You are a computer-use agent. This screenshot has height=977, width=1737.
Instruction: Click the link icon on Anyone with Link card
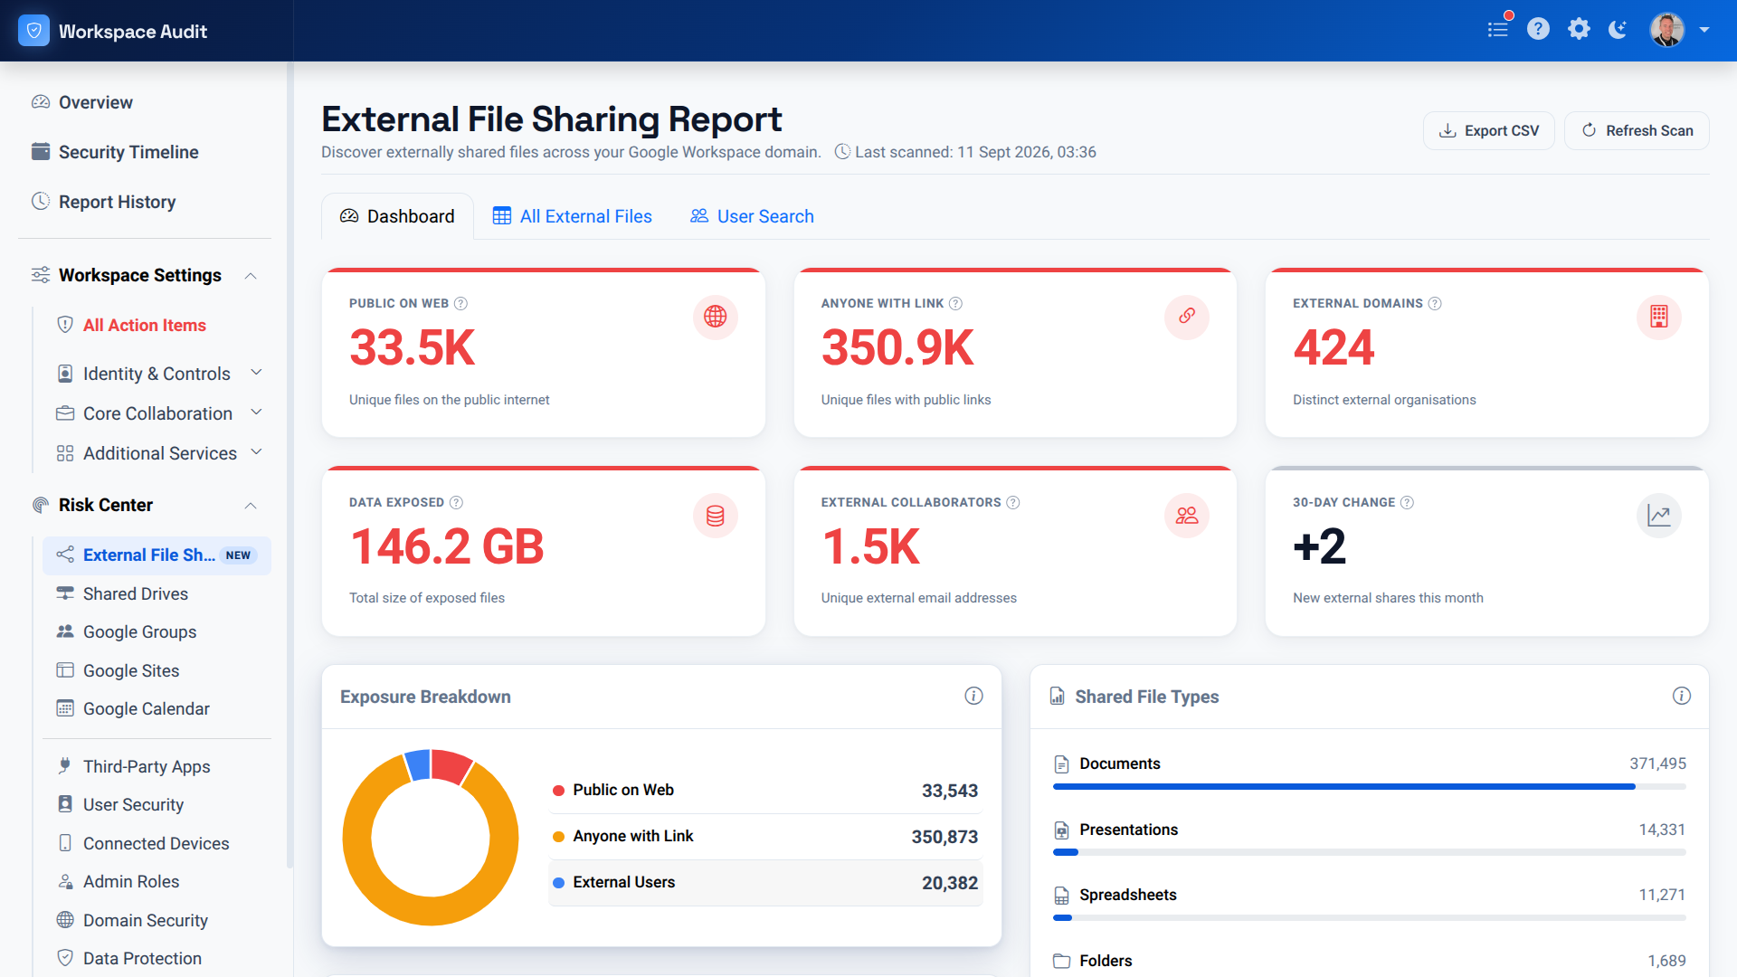[1187, 317]
